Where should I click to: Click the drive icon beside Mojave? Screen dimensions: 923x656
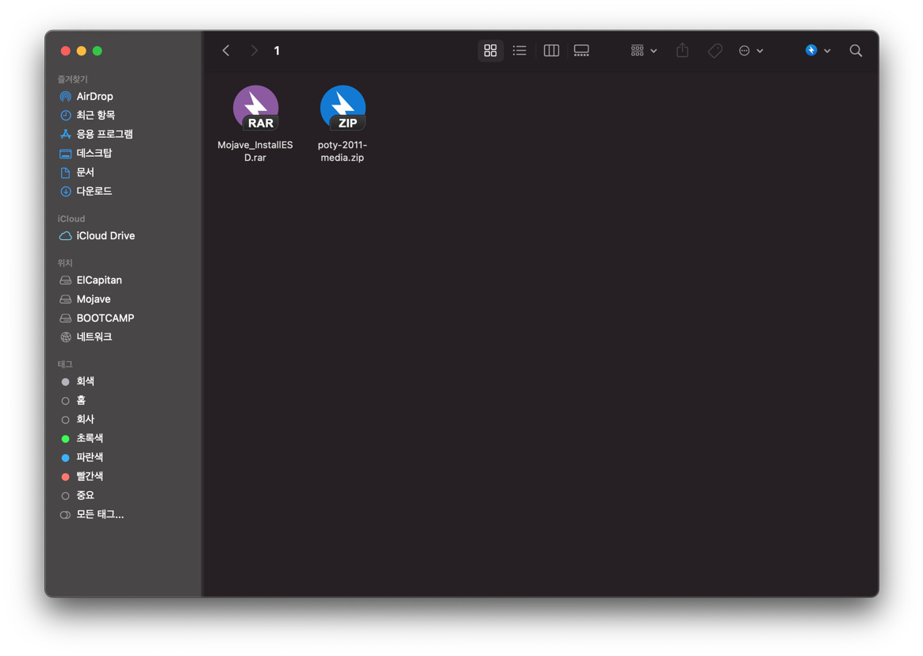pyautogui.click(x=65, y=299)
